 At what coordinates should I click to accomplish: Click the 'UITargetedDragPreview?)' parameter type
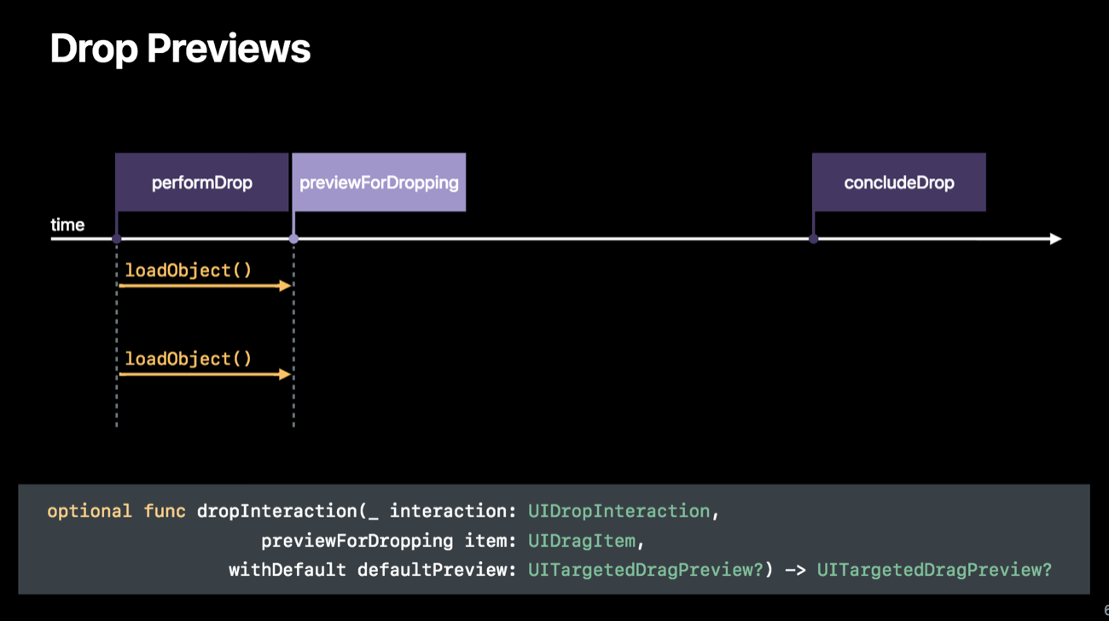pos(651,570)
